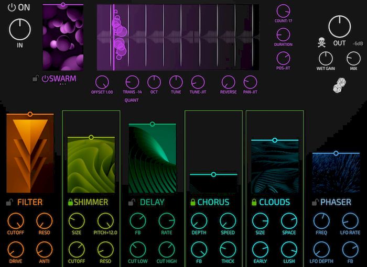Click the PHASER LFO RATE knob
The image size is (367, 267).
[x=350, y=221]
